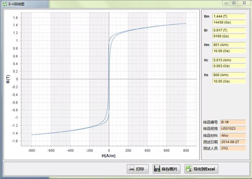Click the Br value 9169 (Gs)

[229, 36]
